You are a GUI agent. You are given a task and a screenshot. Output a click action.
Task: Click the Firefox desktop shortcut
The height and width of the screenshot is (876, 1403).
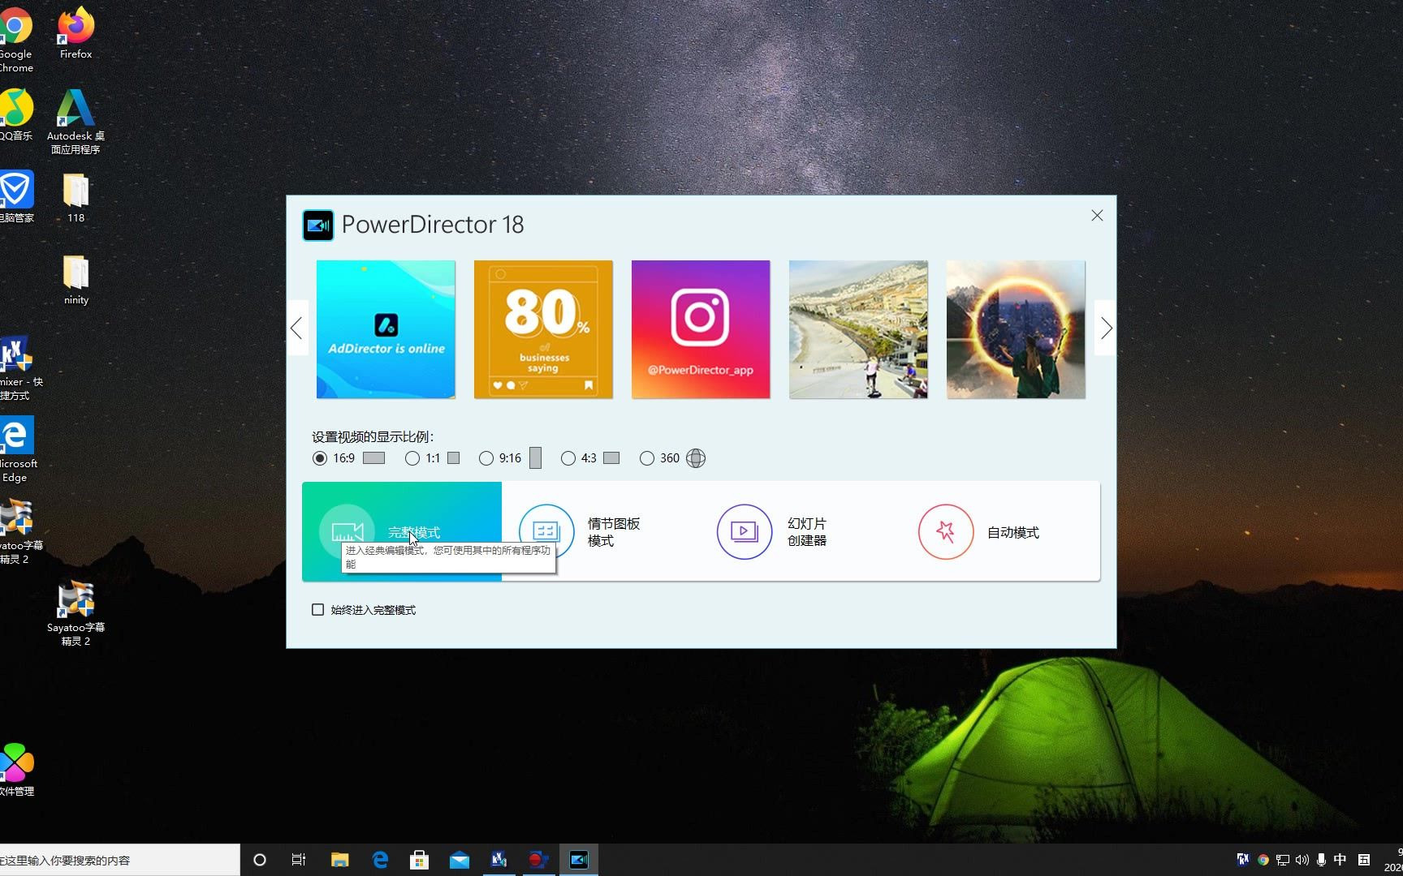point(76,33)
